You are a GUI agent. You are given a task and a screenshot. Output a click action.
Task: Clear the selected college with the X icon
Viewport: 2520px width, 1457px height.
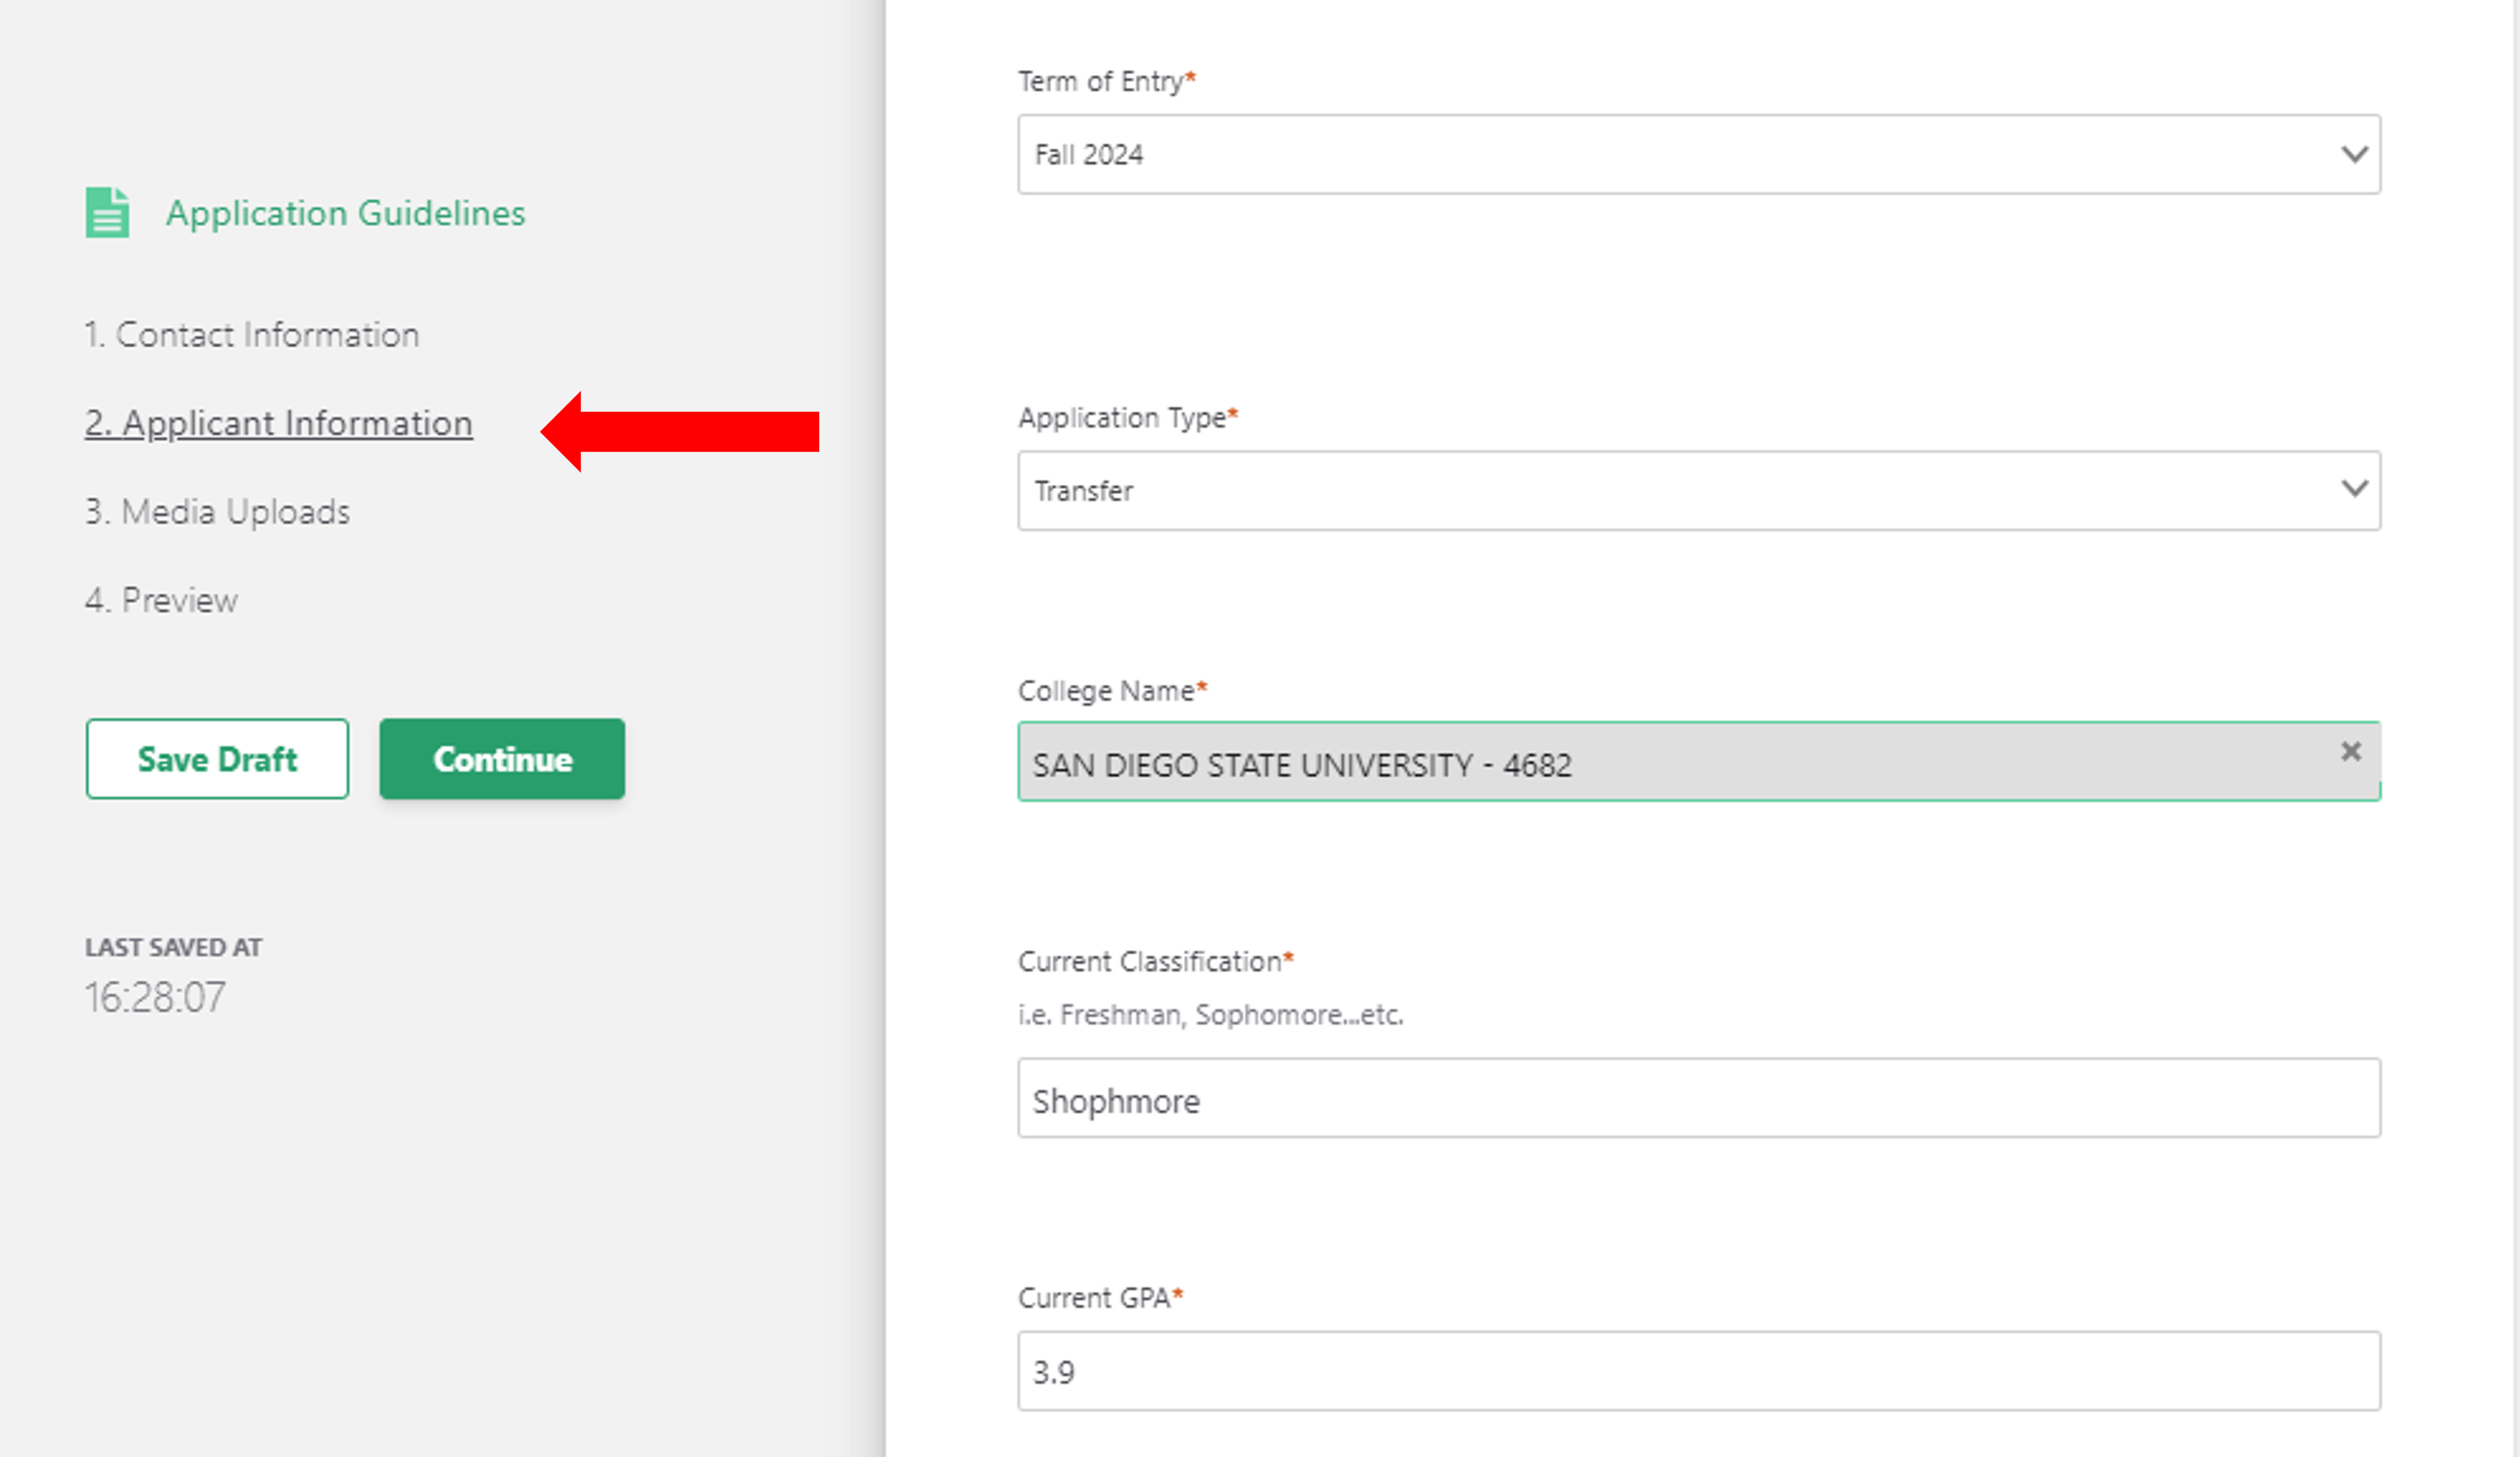2350,752
